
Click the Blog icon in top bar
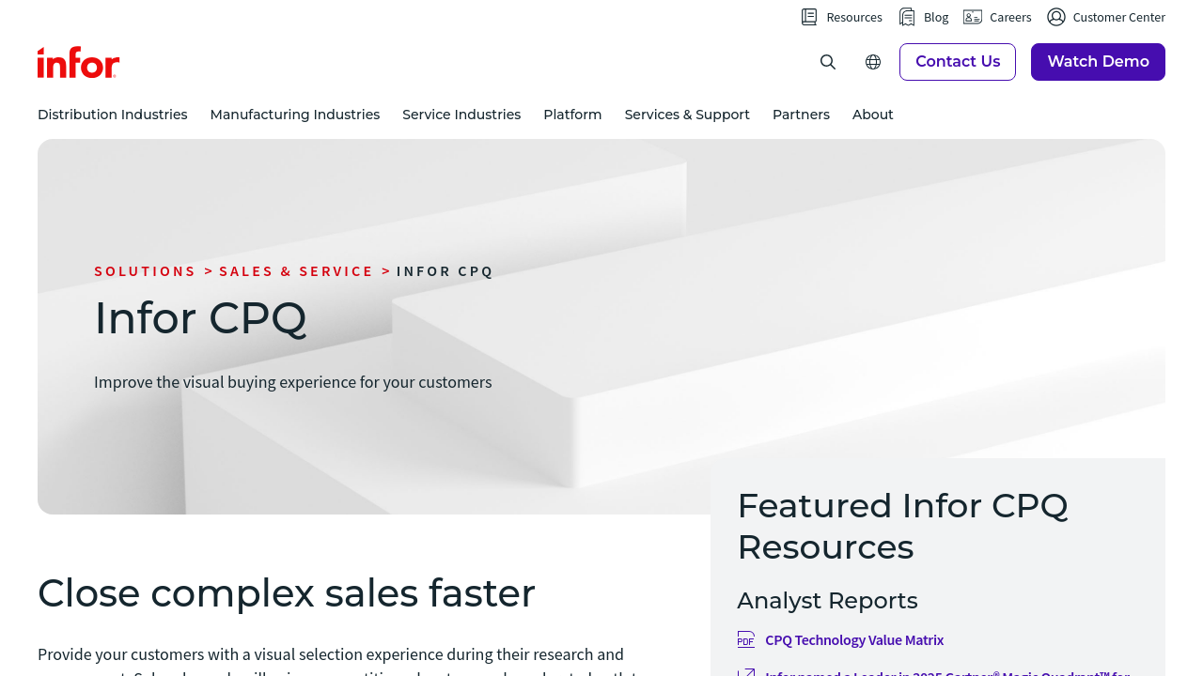point(907,17)
